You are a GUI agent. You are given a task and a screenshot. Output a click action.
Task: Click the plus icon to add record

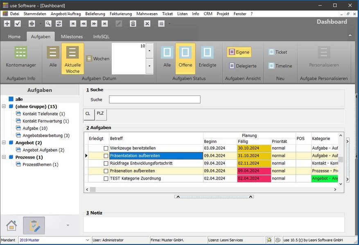point(7,24)
